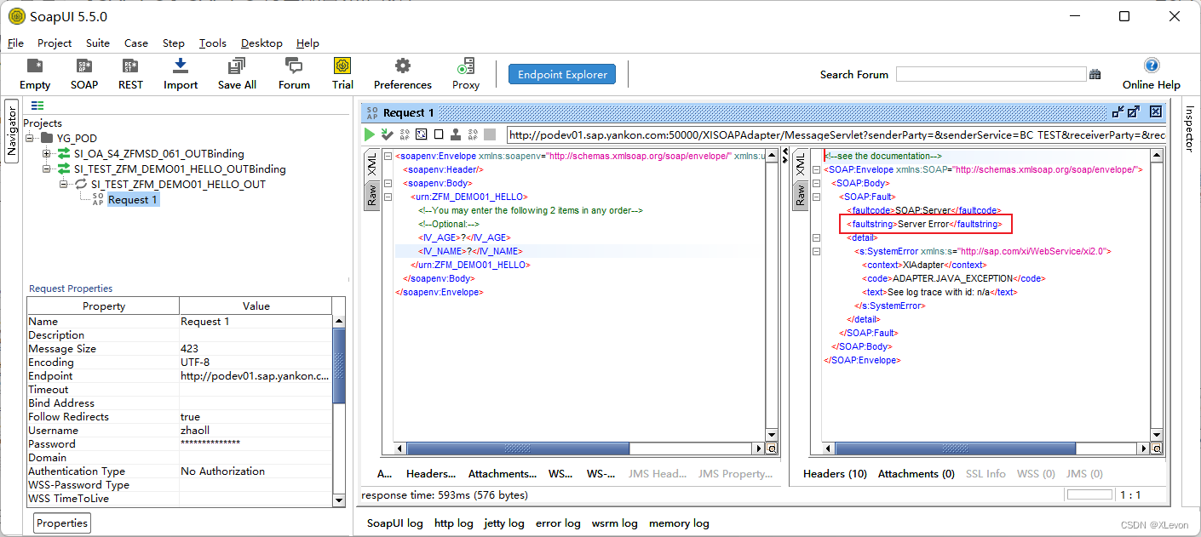
Task: Click the Trial toolbar icon
Action: 342,66
